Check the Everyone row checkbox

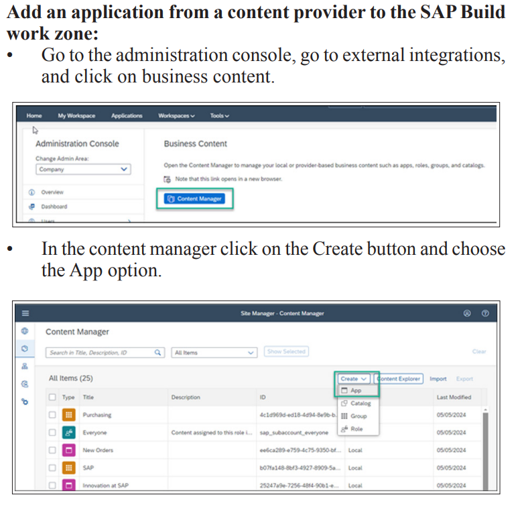coord(52,433)
